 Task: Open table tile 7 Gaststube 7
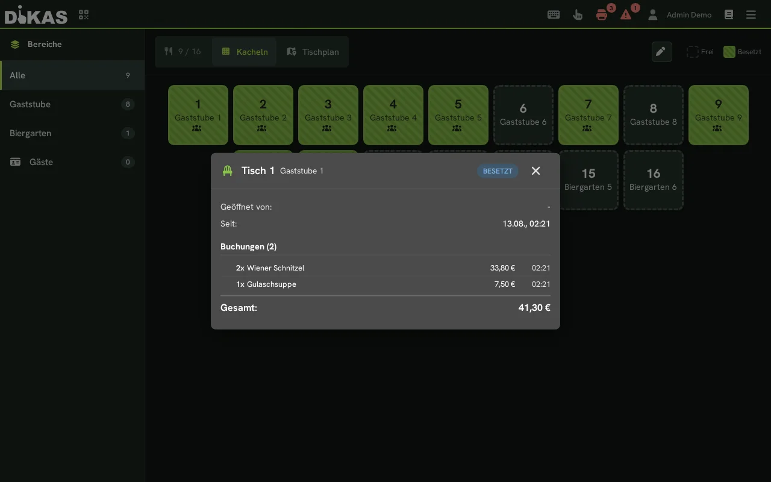point(588,115)
